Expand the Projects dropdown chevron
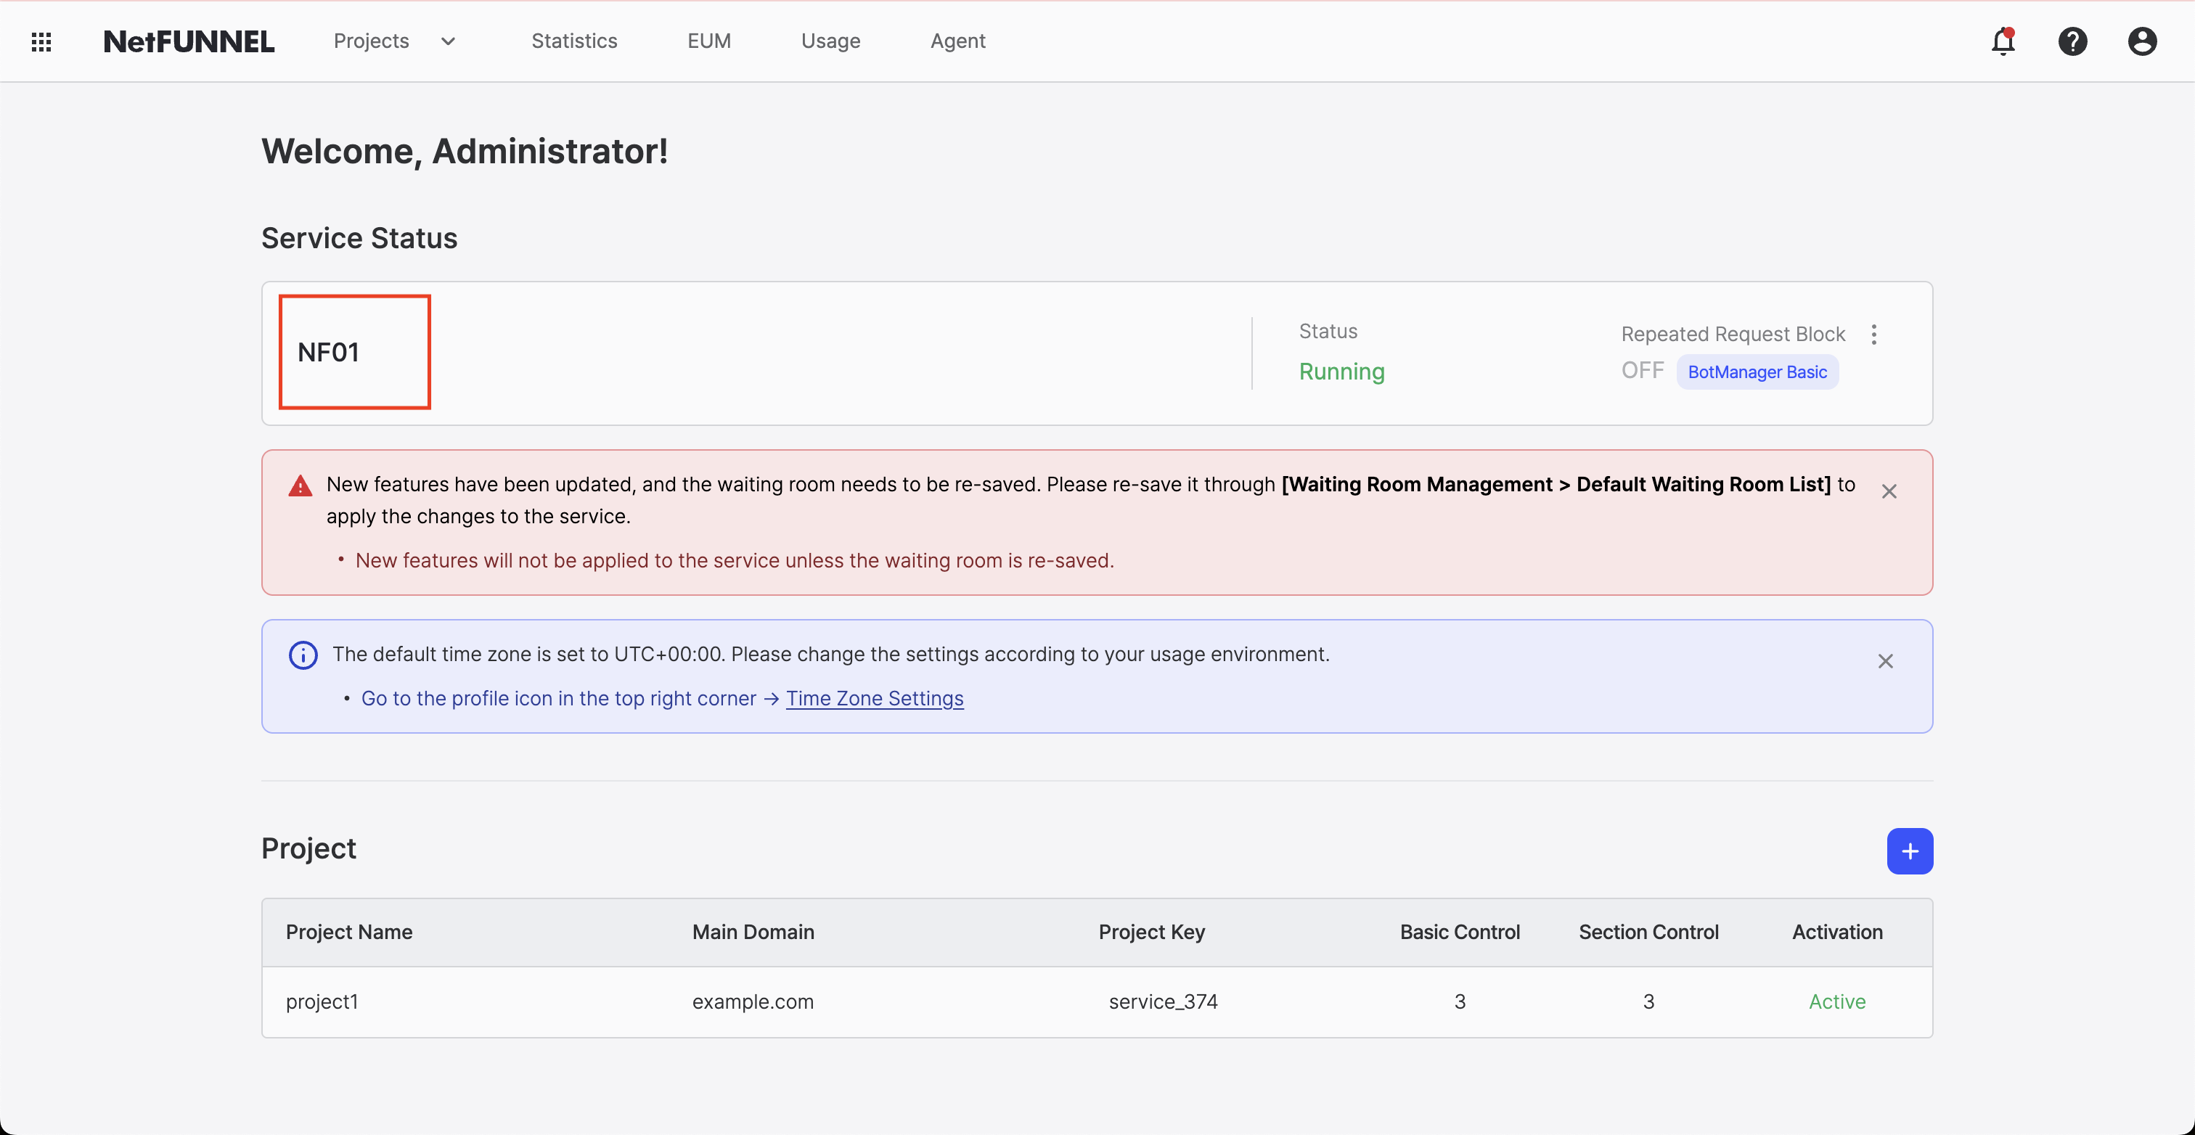This screenshot has height=1135, width=2195. point(448,41)
